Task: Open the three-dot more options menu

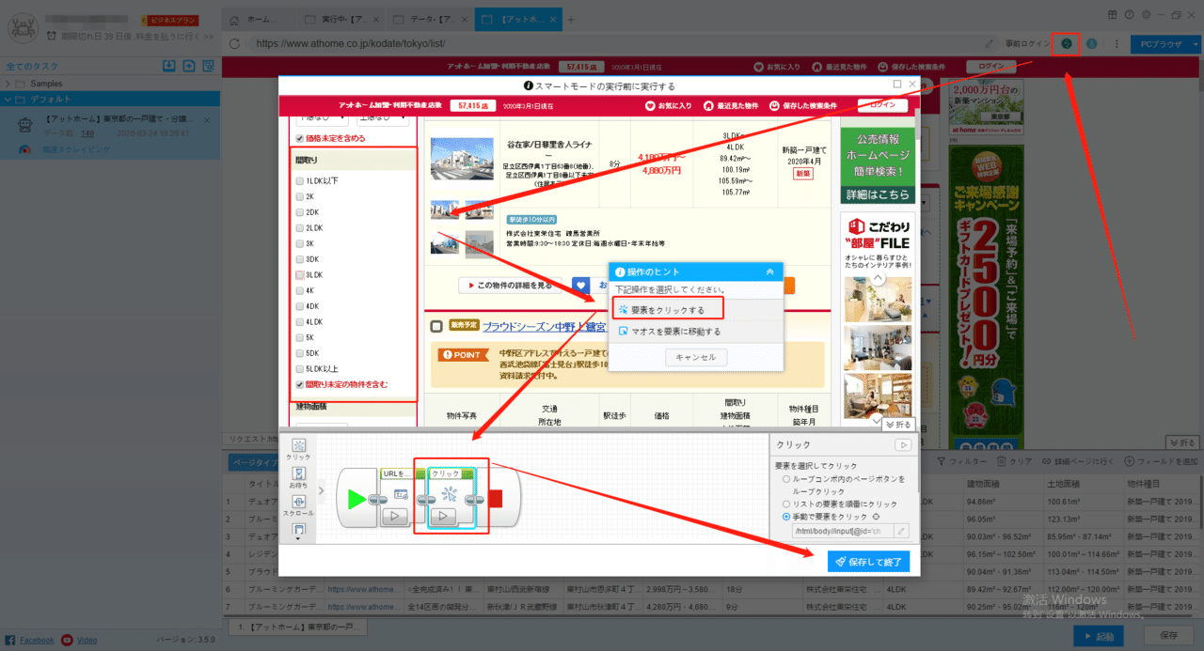Action: 1117,43
